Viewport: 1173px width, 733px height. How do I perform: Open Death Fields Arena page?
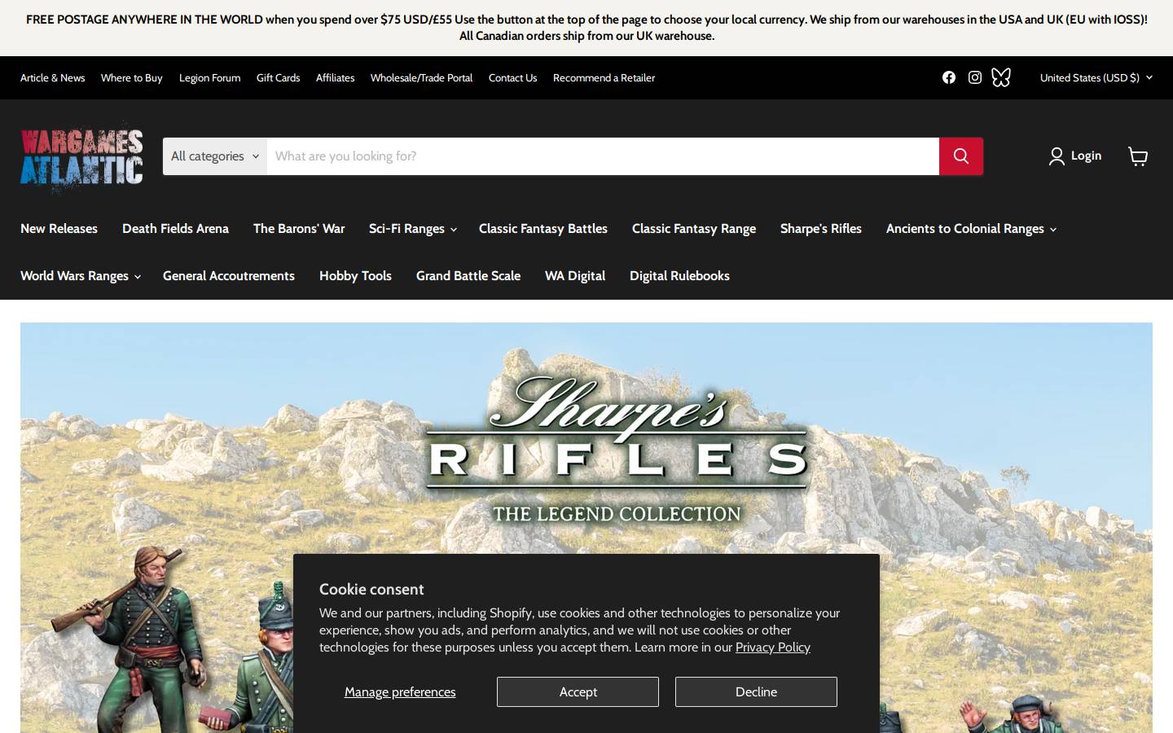click(175, 229)
